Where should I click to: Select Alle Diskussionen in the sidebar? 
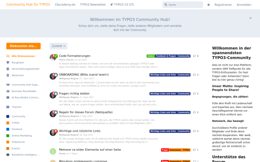(x=23, y=56)
